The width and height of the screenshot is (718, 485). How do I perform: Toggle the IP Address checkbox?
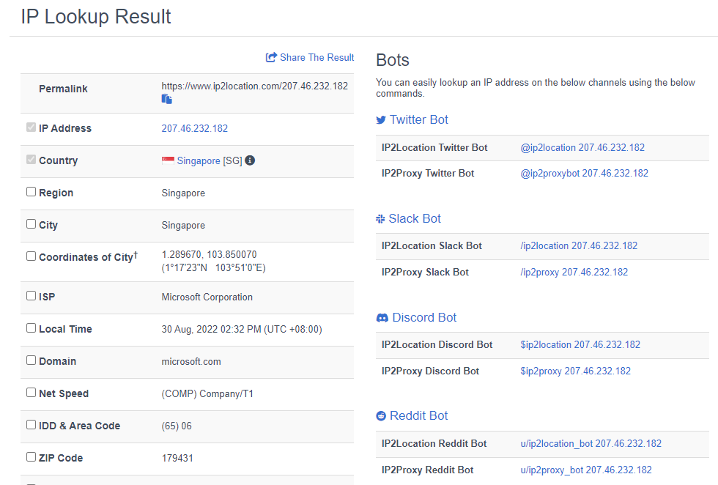pyautogui.click(x=31, y=127)
